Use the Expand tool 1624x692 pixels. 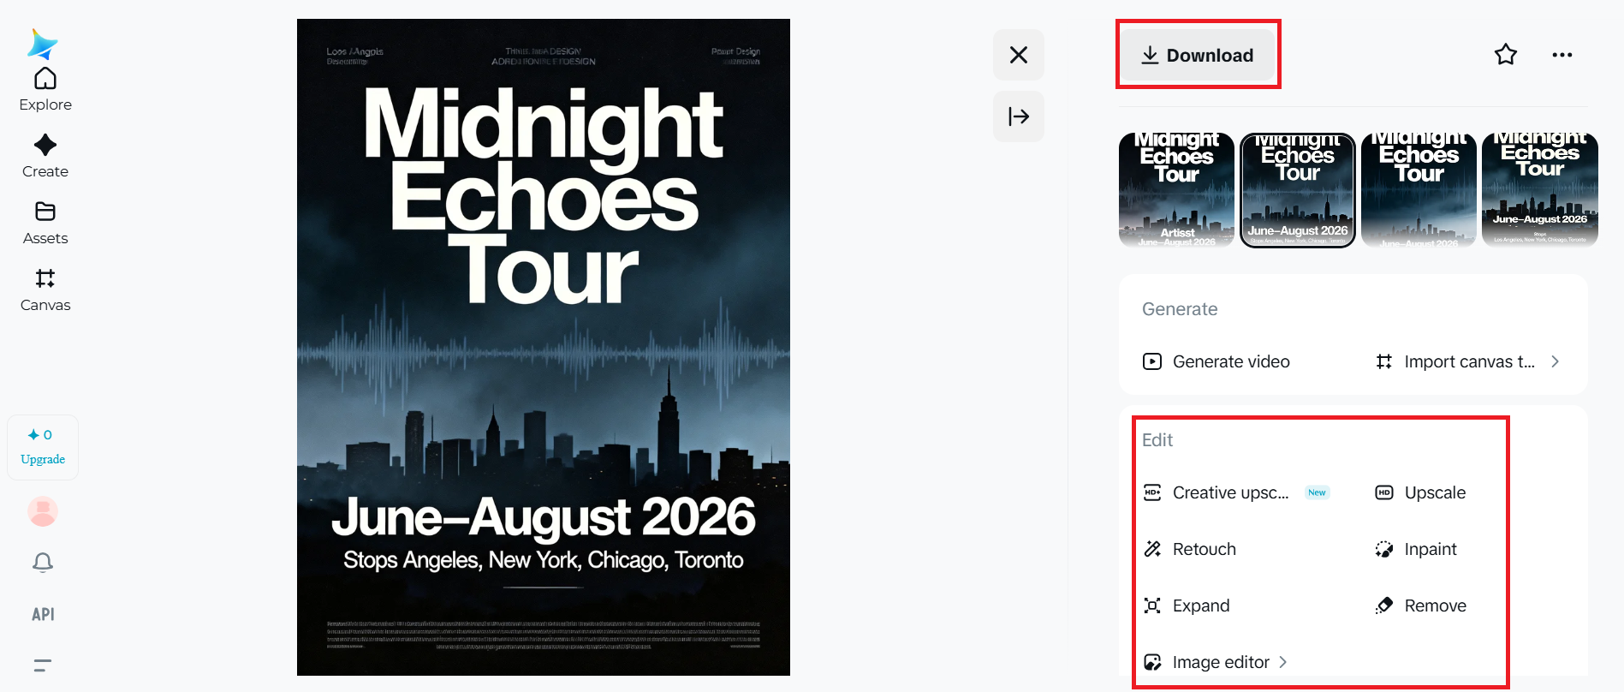click(1200, 605)
